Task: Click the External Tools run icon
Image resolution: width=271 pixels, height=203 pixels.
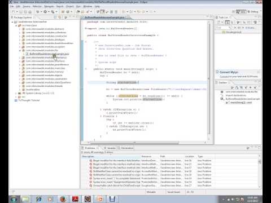Action: (x=53, y=12)
